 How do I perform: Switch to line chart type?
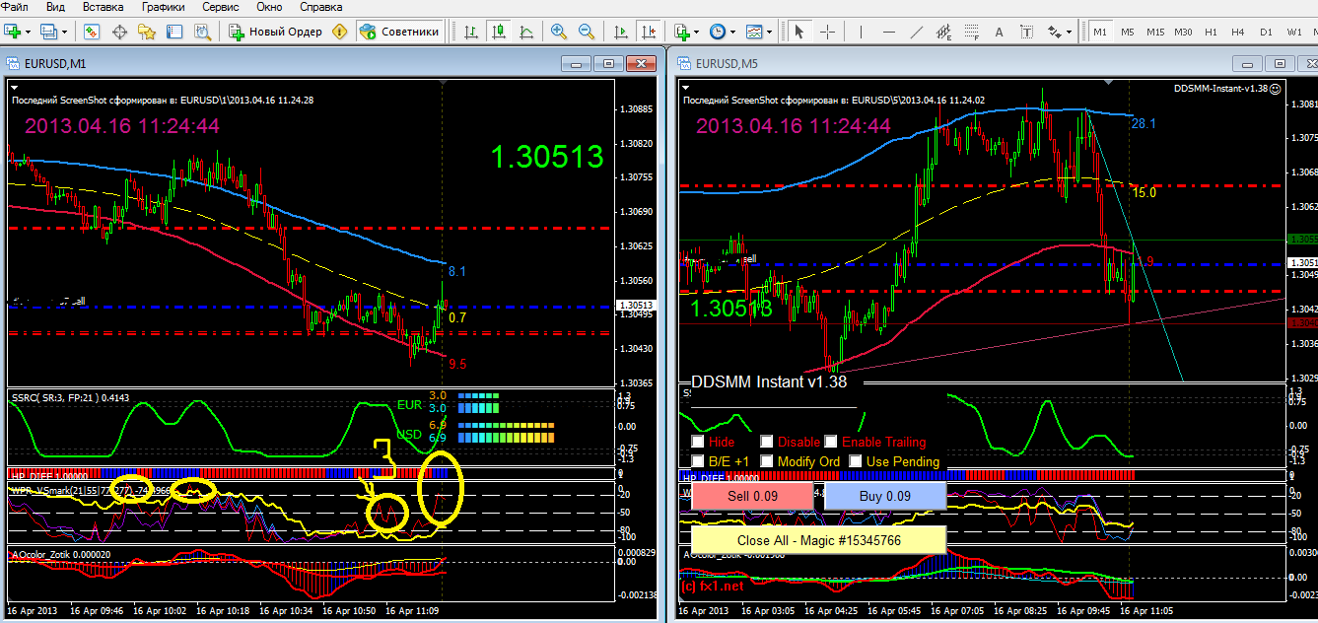pos(525,32)
